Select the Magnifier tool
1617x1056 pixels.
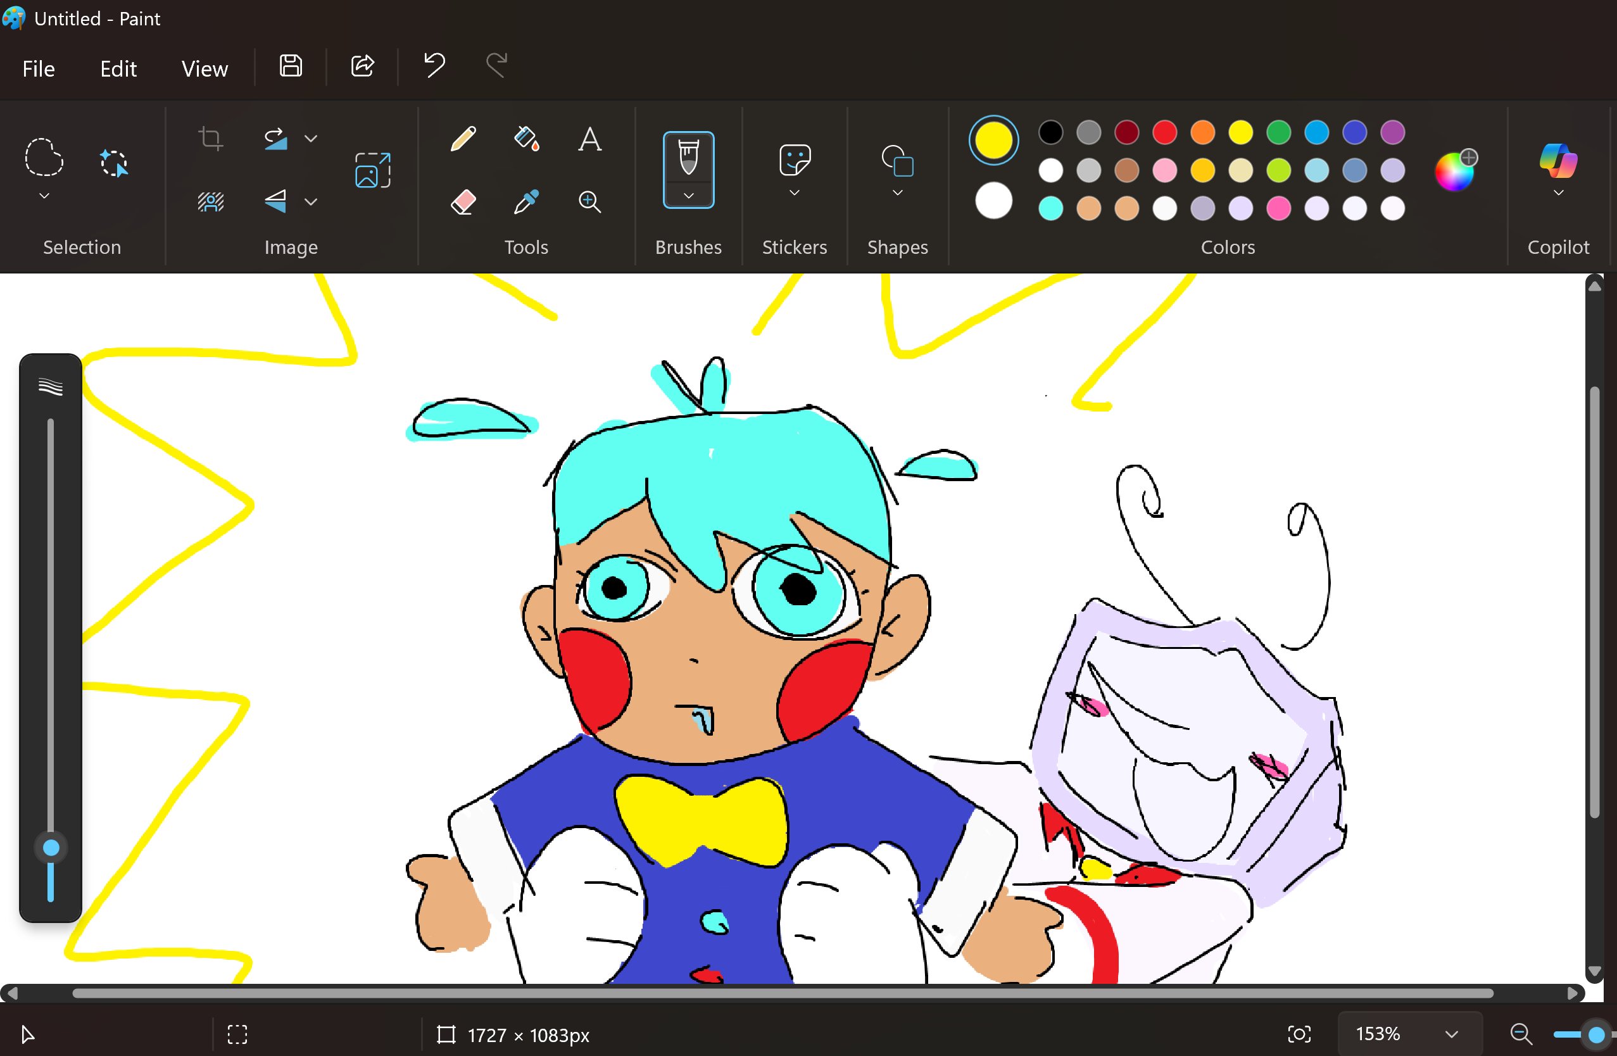click(589, 202)
